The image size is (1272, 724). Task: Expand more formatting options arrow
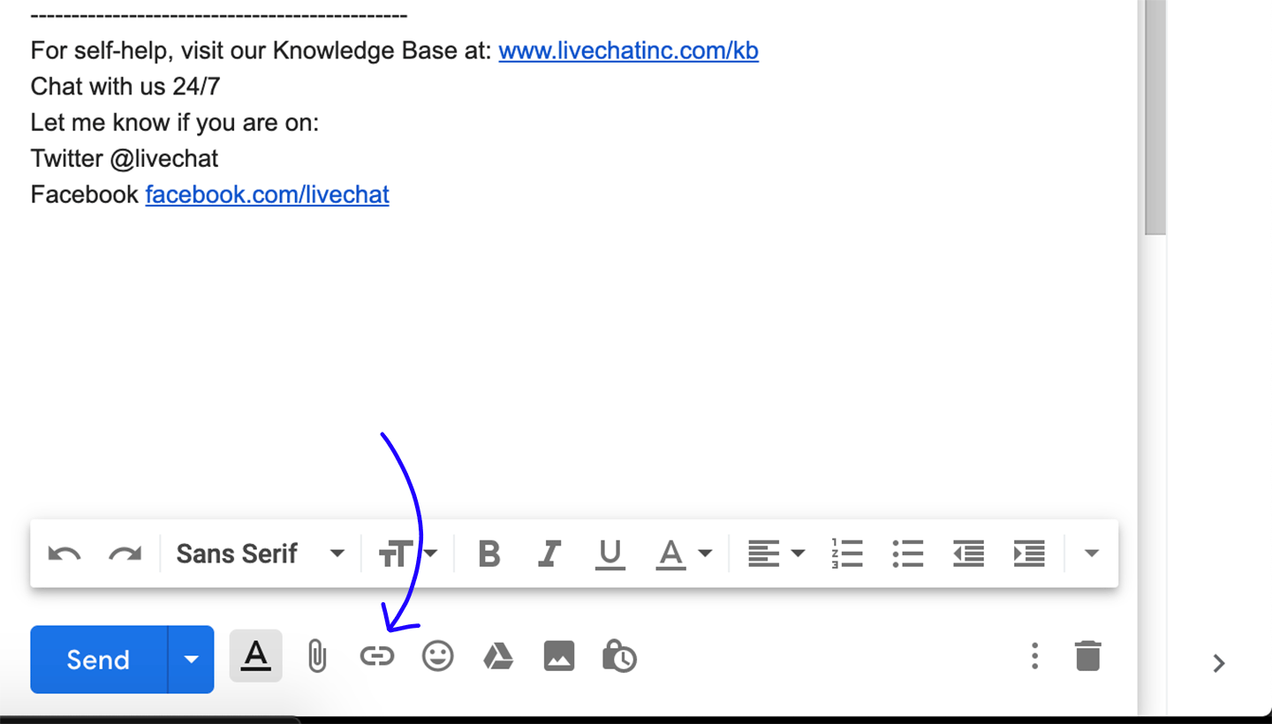click(x=1091, y=554)
